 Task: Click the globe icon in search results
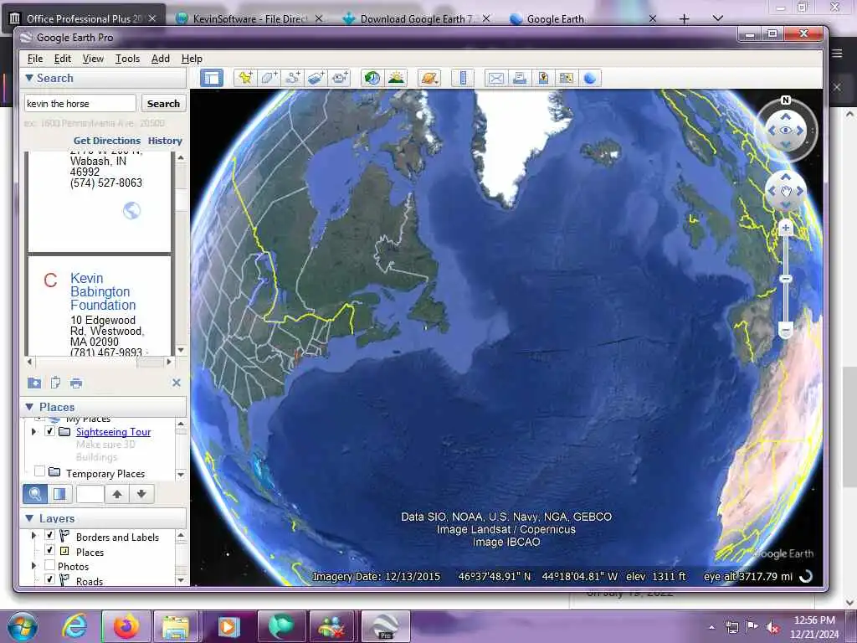coord(131,210)
